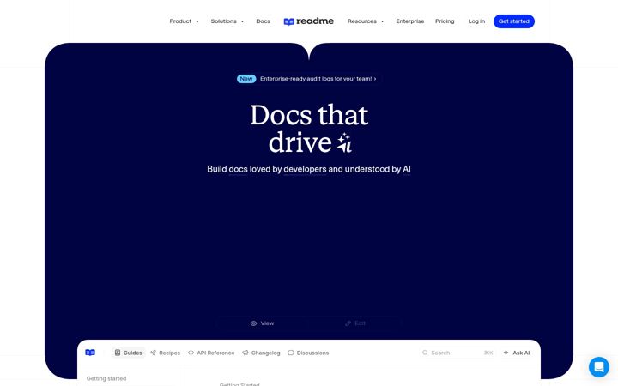Screen dimensions: 618x386
Task: Go to the Docs page in header
Action: click(263, 21)
